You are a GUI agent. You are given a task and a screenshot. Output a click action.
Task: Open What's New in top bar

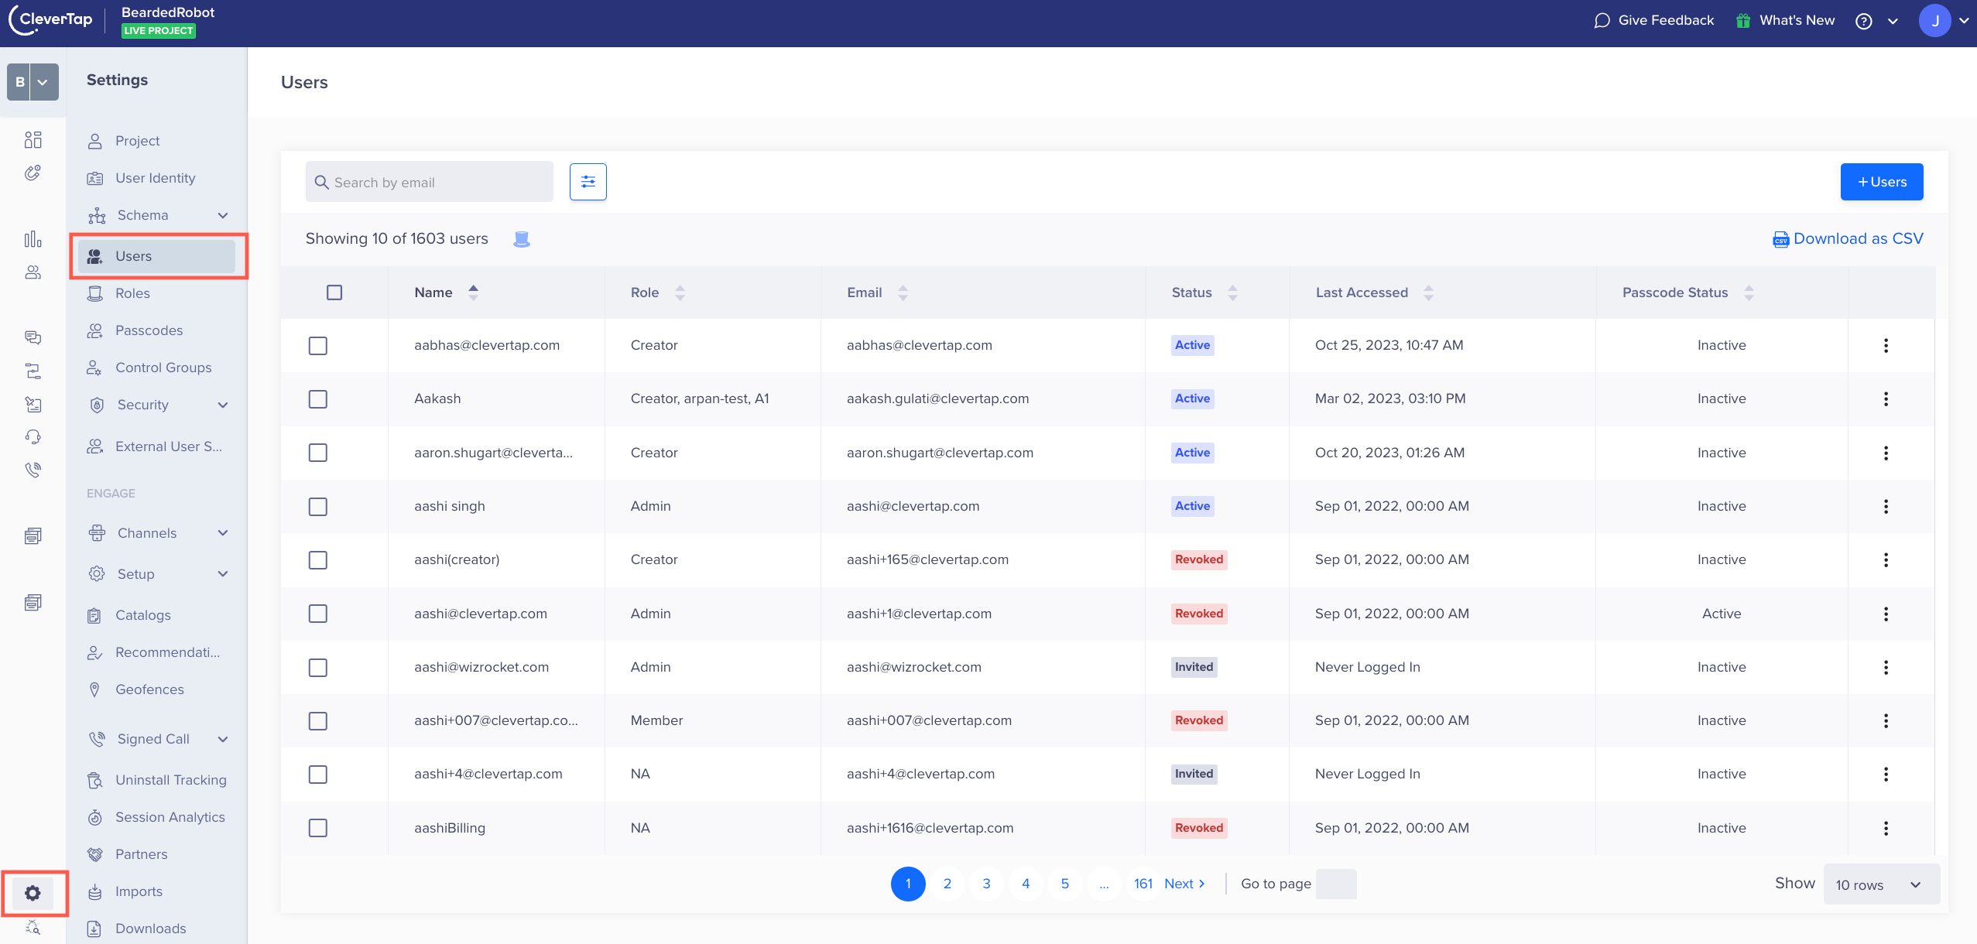pyautogui.click(x=1785, y=21)
